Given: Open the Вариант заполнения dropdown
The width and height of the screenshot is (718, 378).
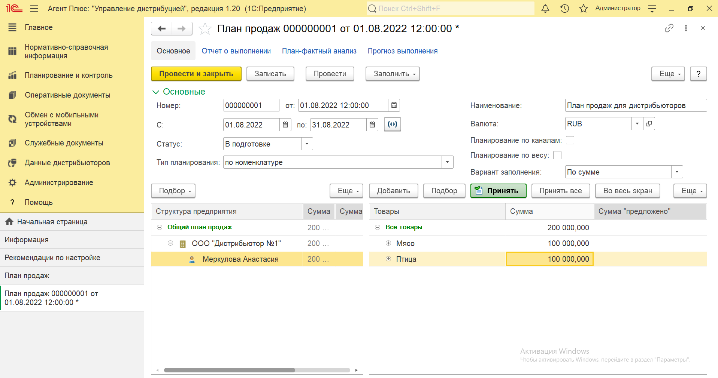Looking at the screenshot, I should pos(677,172).
